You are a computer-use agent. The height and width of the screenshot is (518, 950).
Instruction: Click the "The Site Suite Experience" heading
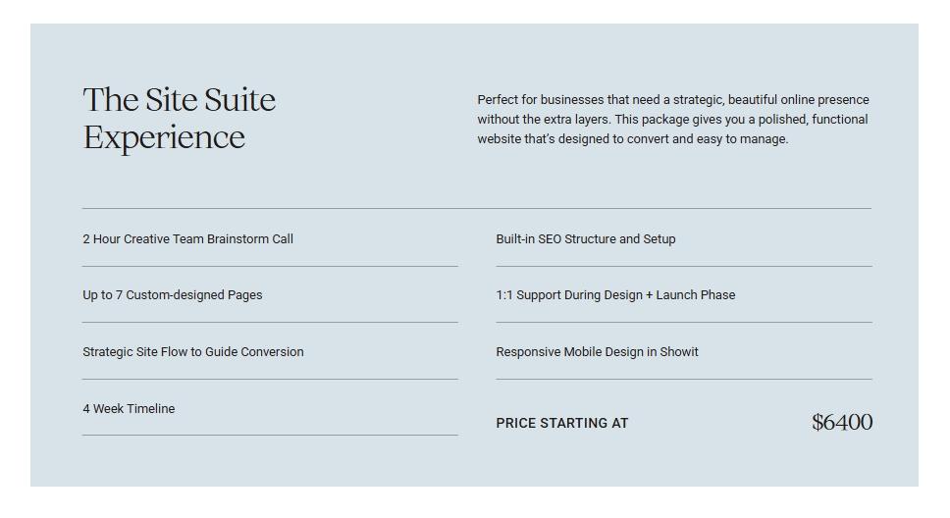pos(180,118)
